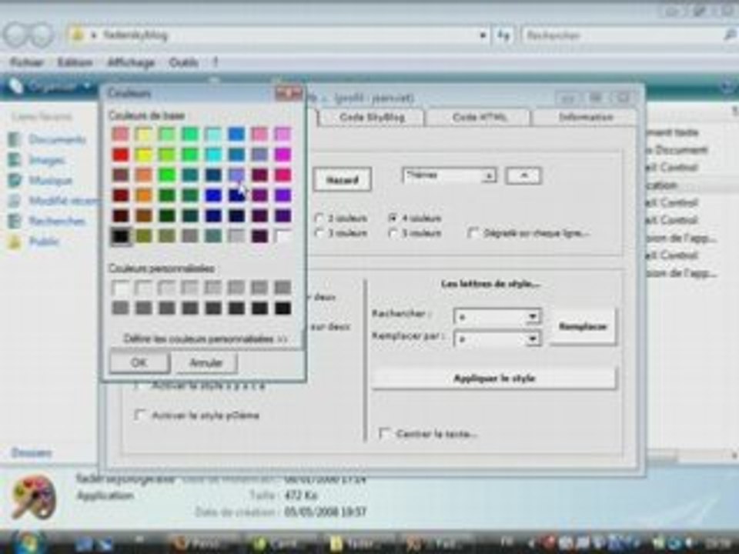Open the question mark help menu
Viewport: 739px width, 554px height.
(x=216, y=62)
